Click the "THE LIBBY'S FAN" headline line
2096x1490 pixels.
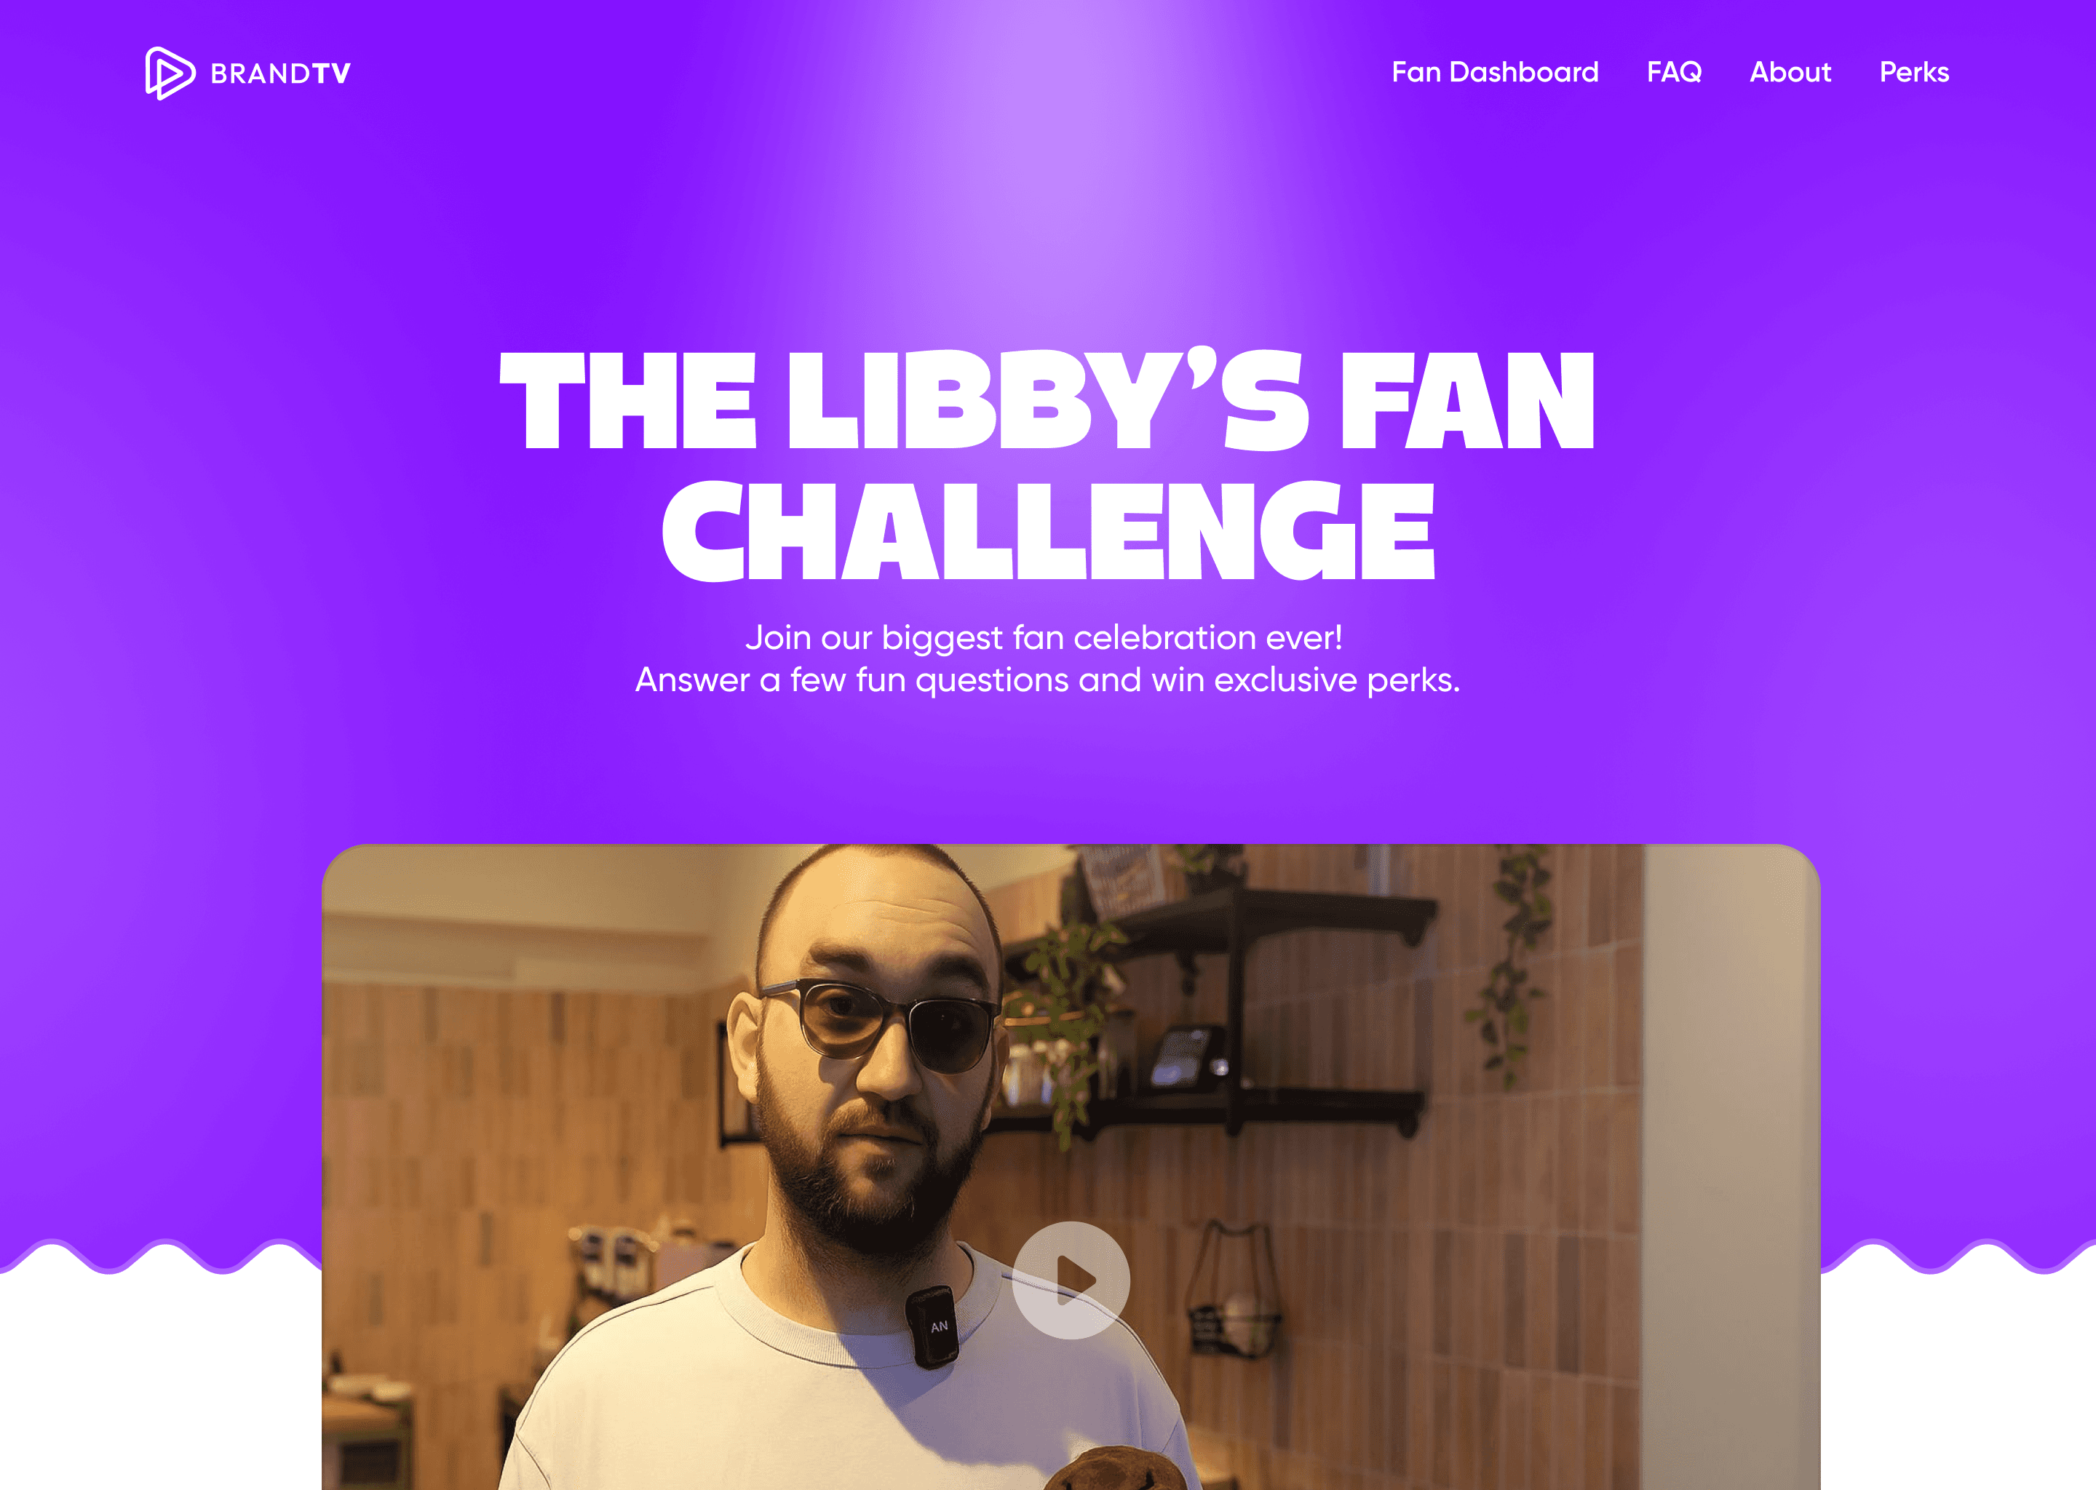click(x=1047, y=400)
